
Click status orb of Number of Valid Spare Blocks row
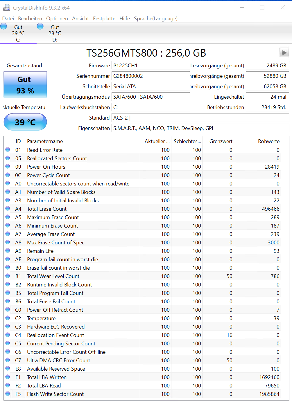click(x=8, y=192)
